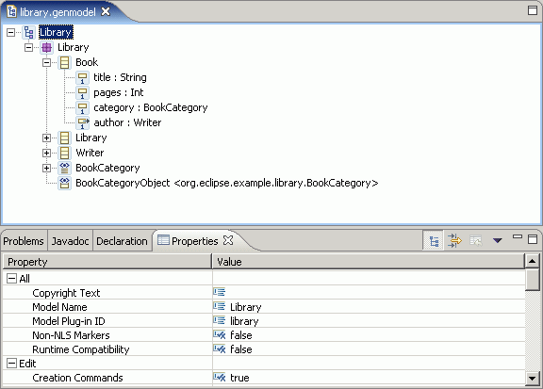
Task: Select the 'title : String' attribute
Action: coord(120,77)
